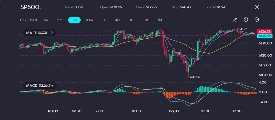Click the 6102.4 low price marker

pyautogui.click(x=194, y=77)
